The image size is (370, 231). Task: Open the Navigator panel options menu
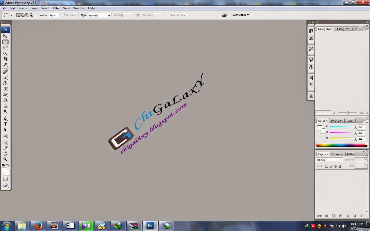click(x=366, y=30)
